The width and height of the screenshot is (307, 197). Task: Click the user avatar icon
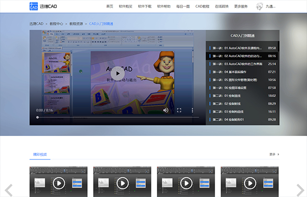tap(260, 6)
